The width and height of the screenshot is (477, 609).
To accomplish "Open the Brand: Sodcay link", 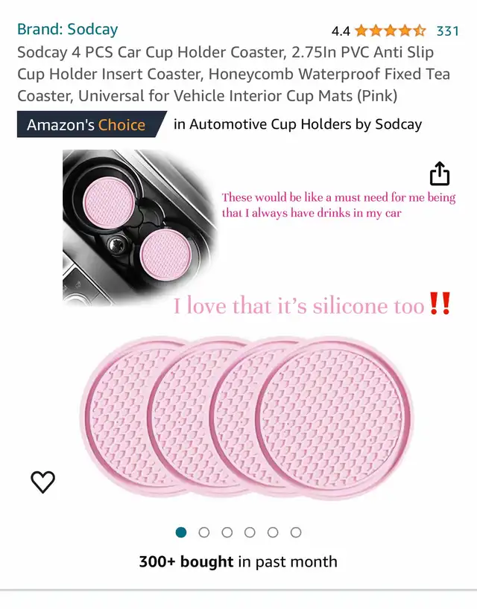I will coord(68,29).
